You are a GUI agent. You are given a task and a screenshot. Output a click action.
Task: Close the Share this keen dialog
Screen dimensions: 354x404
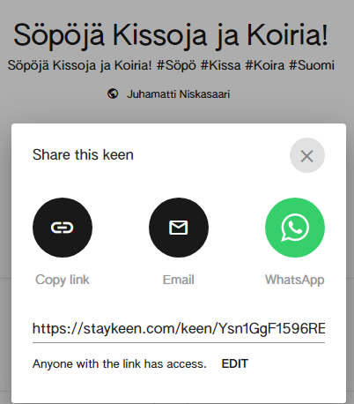coord(307,155)
